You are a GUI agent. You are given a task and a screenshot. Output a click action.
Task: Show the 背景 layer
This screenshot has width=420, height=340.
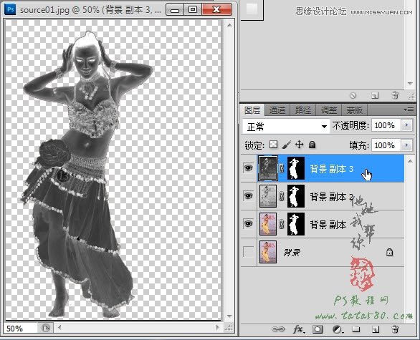(x=248, y=252)
